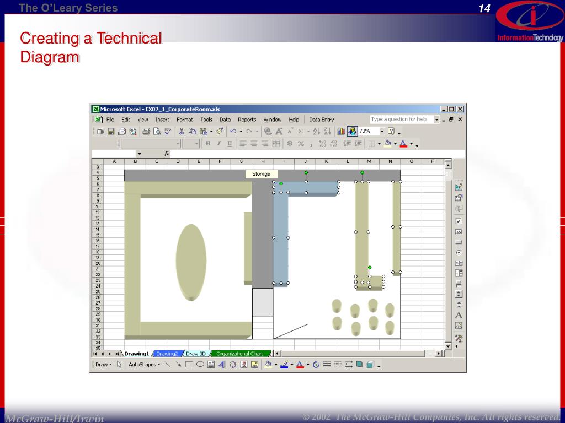The image size is (565, 423).
Task: Click the Cut scissors icon
Action: point(181,131)
